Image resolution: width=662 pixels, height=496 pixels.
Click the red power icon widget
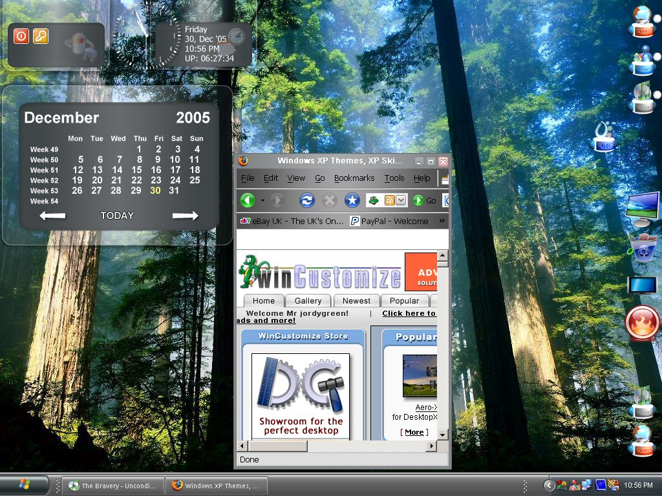21,36
